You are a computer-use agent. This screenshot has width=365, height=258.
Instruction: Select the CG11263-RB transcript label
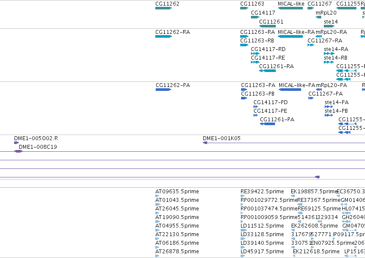(257, 40)
